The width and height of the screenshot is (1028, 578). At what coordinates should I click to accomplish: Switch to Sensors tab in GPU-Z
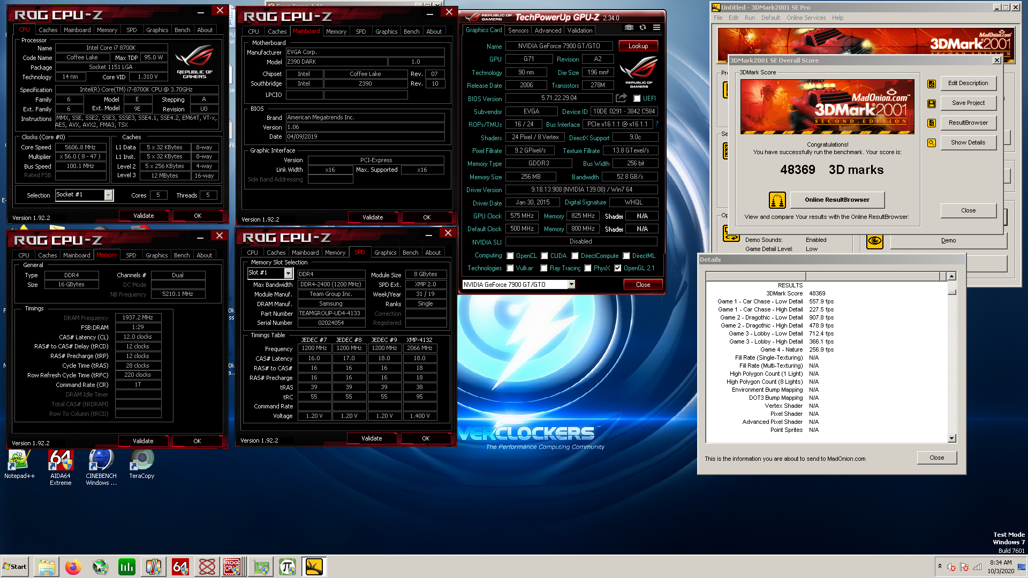(x=518, y=31)
